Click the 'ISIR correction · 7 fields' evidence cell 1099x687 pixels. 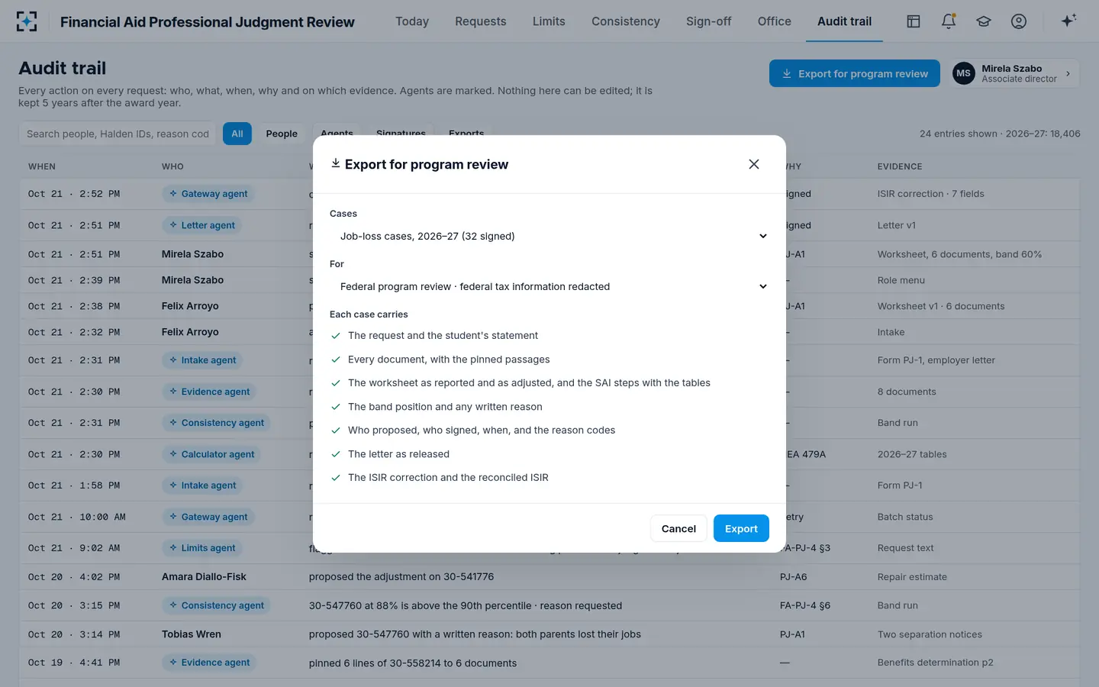tap(931, 194)
